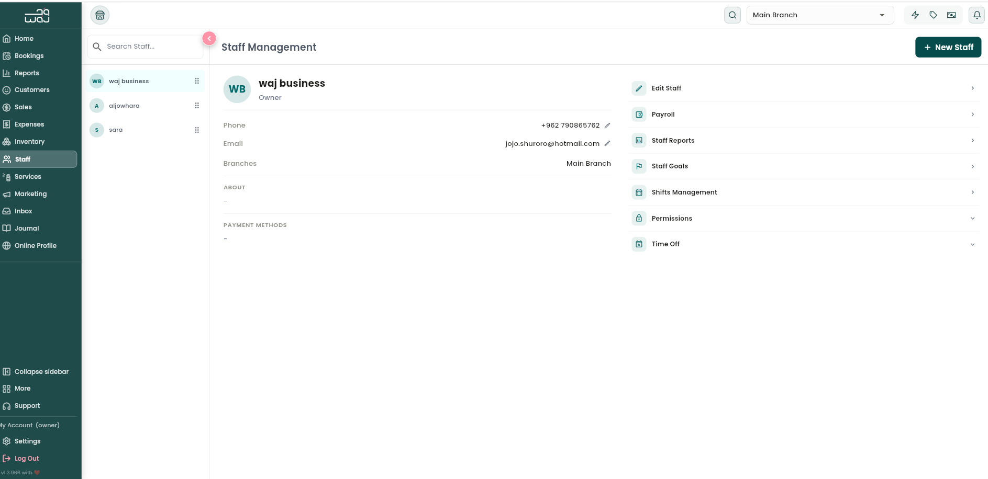Select Staff in the sidebar
The height and width of the screenshot is (479, 988).
39,159
